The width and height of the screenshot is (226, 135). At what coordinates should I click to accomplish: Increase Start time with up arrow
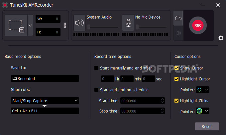click(162, 99)
